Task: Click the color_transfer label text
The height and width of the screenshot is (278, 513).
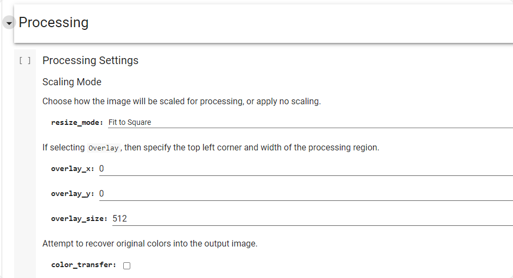Action: tap(83, 265)
